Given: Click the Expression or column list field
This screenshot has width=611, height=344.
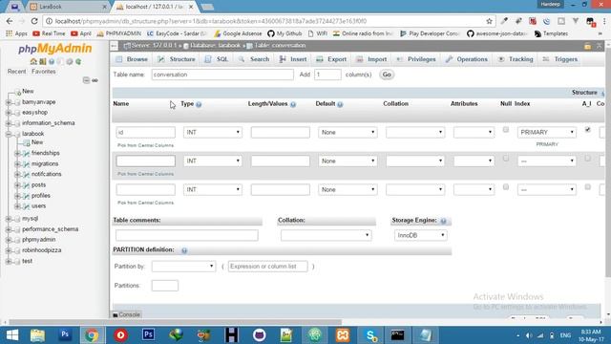Looking at the screenshot, I should tap(267, 267).
